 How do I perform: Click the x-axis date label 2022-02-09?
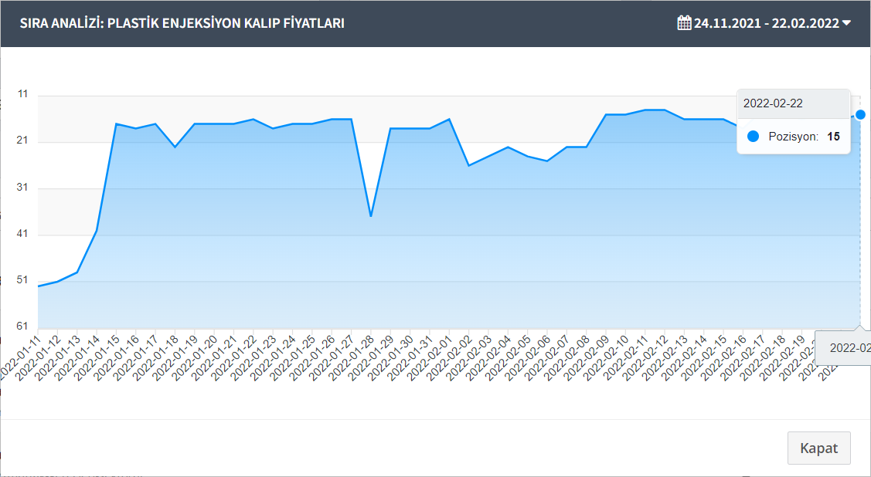[586, 357]
